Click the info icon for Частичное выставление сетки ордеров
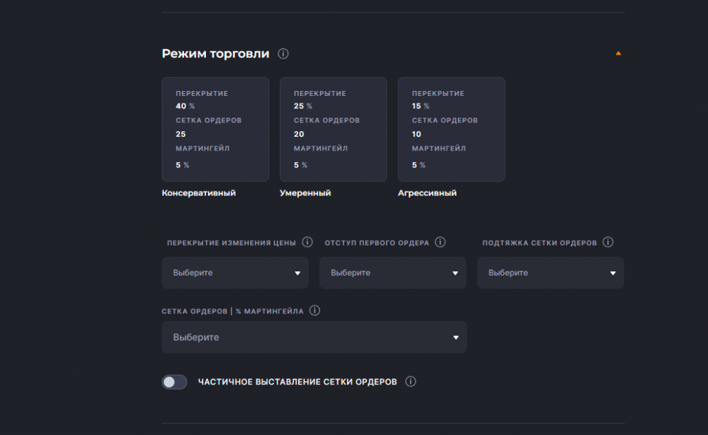Screen dimensions: 708x435 coord(411,382)
